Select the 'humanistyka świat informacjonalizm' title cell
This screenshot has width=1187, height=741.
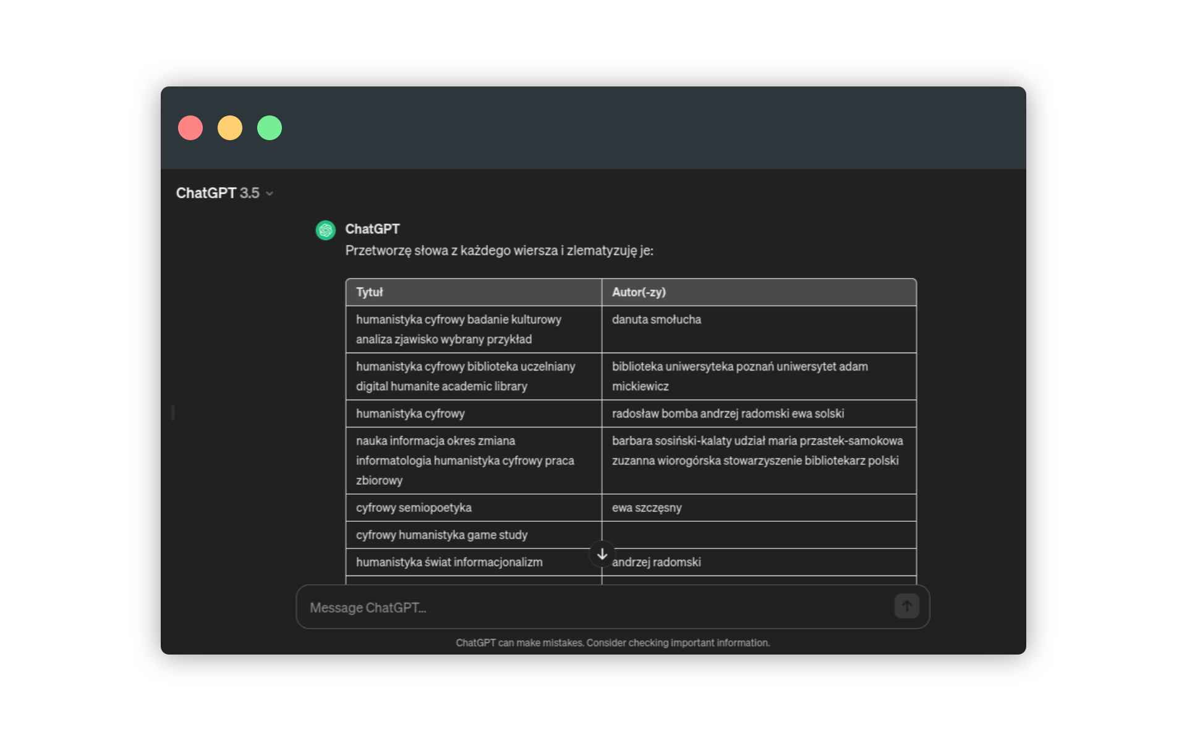474,562
